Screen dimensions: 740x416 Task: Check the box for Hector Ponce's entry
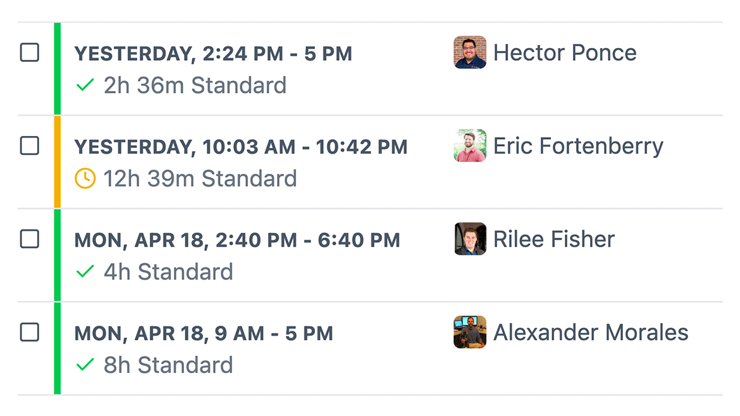(x=30, y=52)
